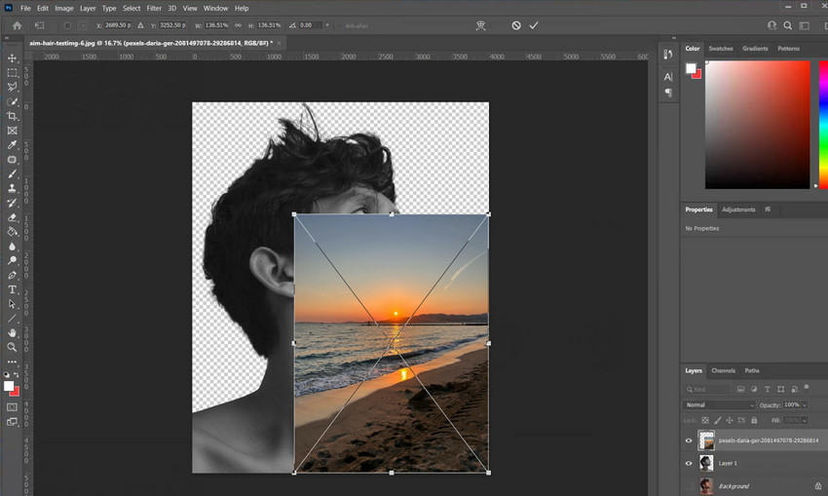Select the Crop tool
This screenshot has width=828, height=496.
(12, 116)
